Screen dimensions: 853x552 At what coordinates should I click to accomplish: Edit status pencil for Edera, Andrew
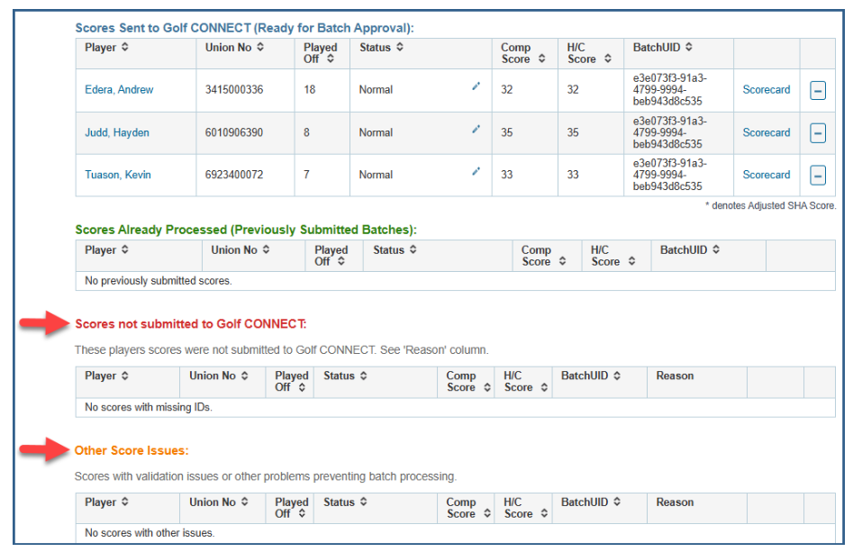(x=476, y=86)
